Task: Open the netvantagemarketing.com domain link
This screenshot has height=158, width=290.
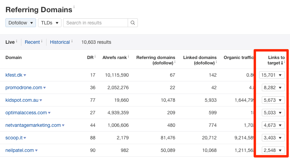Action: tap(33, 125)
